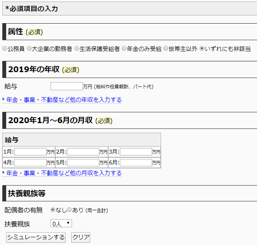Click the クリア button

click(81, 237)
